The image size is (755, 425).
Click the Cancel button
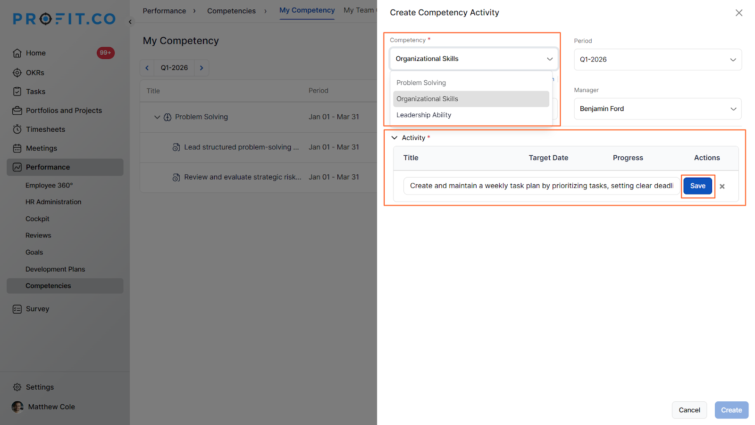click(689, 410)
